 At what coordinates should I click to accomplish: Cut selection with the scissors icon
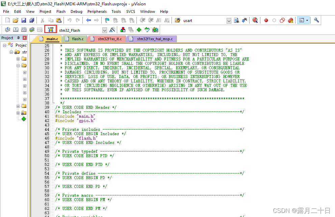pos(42,20)
